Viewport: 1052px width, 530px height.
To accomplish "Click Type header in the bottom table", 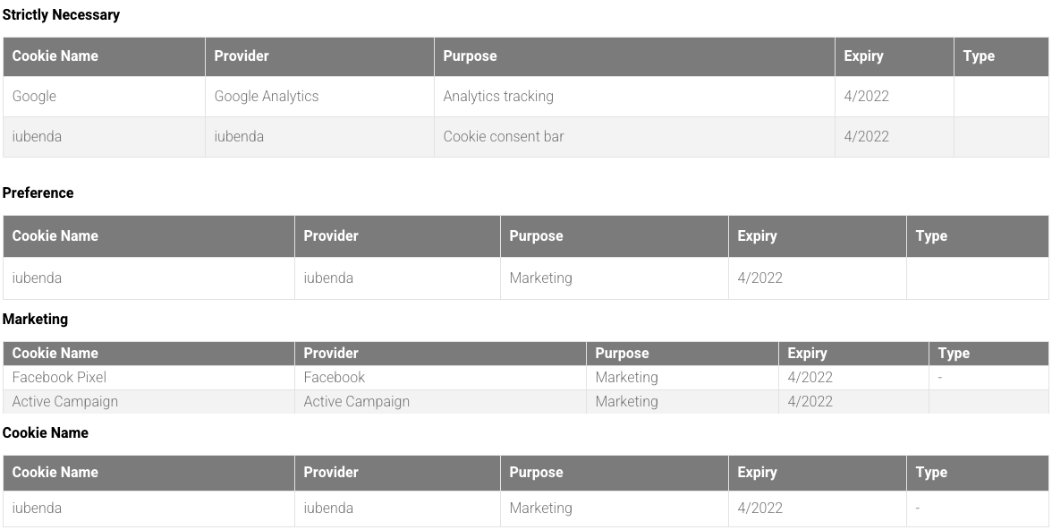I will [x=978, y=472].
